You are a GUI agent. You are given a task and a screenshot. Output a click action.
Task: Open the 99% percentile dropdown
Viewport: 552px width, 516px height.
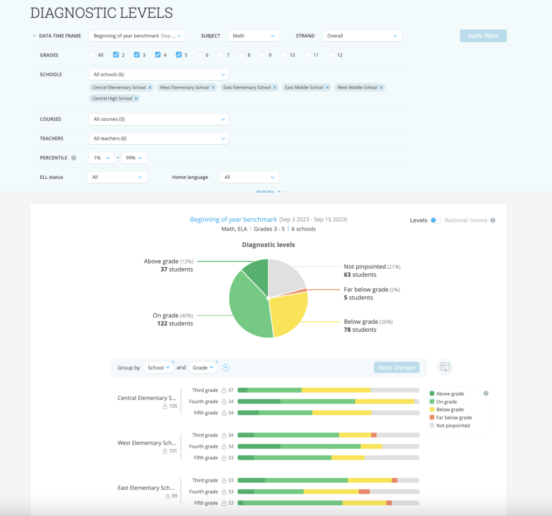point(134,158)
